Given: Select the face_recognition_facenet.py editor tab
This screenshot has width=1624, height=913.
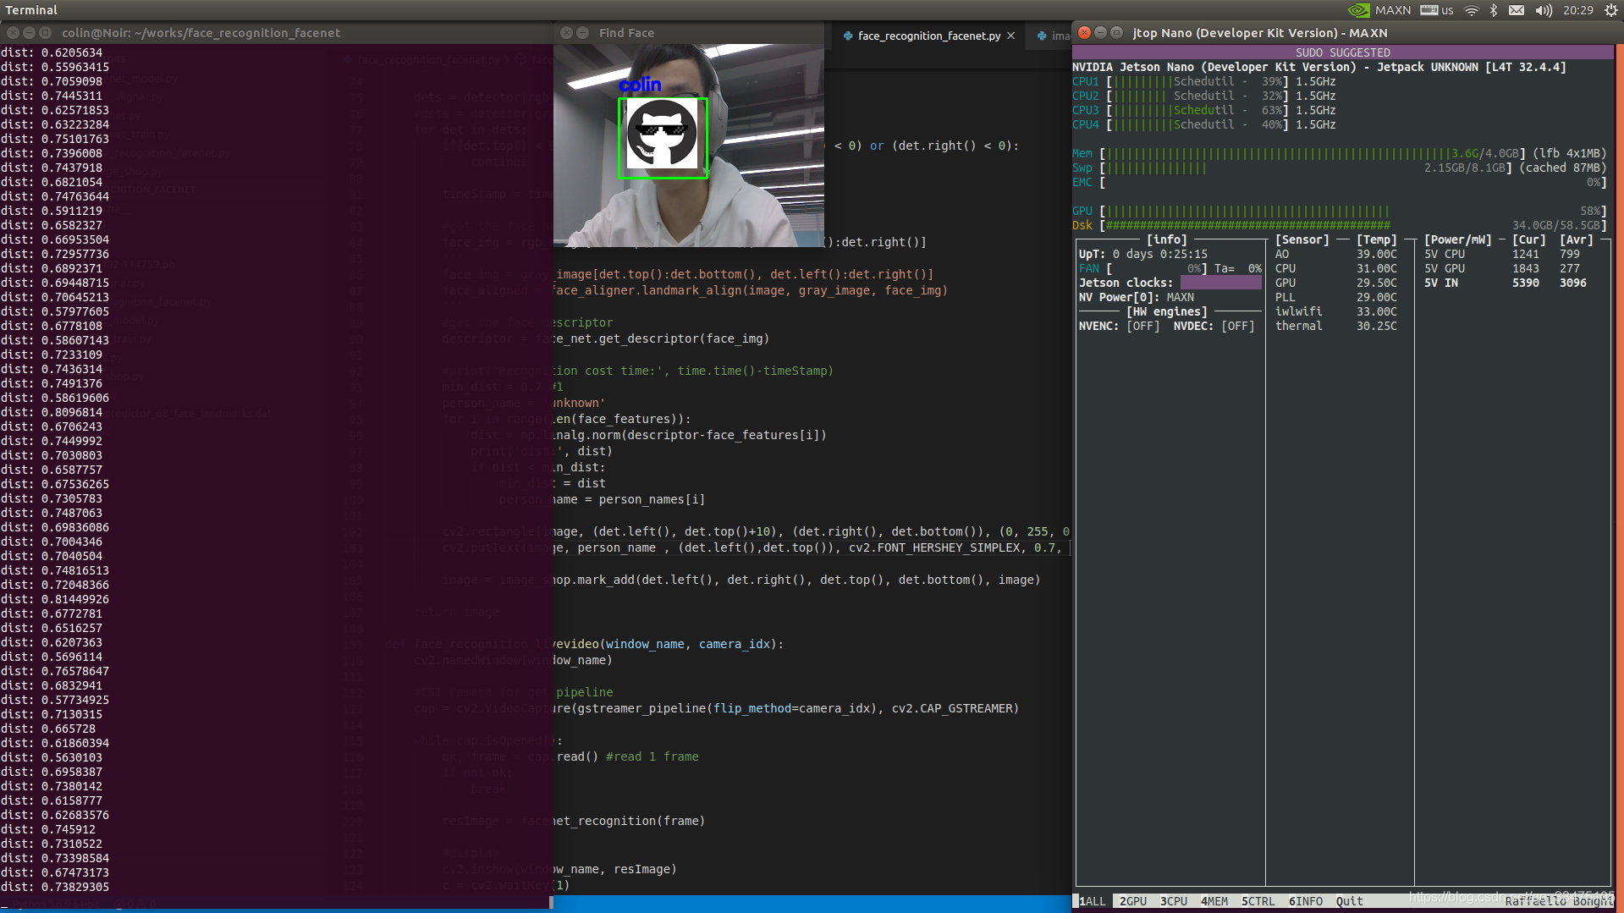Looking at the screenshot, I should (928, 36).
